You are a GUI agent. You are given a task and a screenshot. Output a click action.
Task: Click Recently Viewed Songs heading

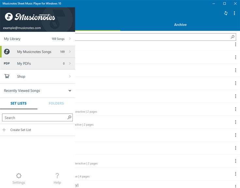pos(22,91)
